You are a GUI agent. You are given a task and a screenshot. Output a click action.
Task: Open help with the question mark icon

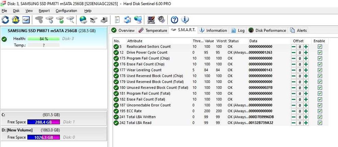click(174, 20)
